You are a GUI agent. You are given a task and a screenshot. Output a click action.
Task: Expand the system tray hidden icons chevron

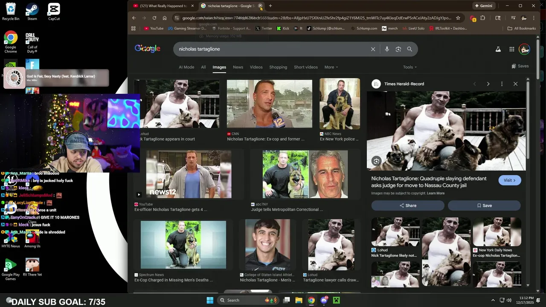493,300
